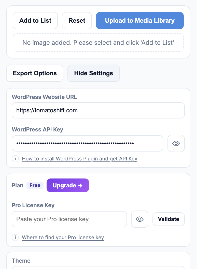The image size is (197, 269).
Task: Click the Pro license key input field
Action: [69, 219]
